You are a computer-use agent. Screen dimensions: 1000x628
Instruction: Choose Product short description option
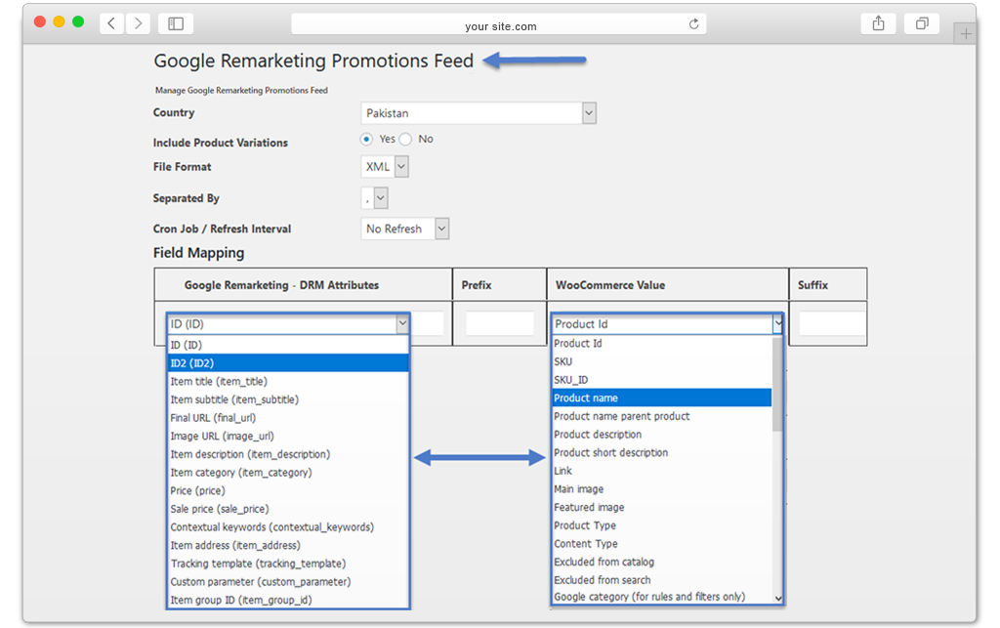[x=662, y=452]
